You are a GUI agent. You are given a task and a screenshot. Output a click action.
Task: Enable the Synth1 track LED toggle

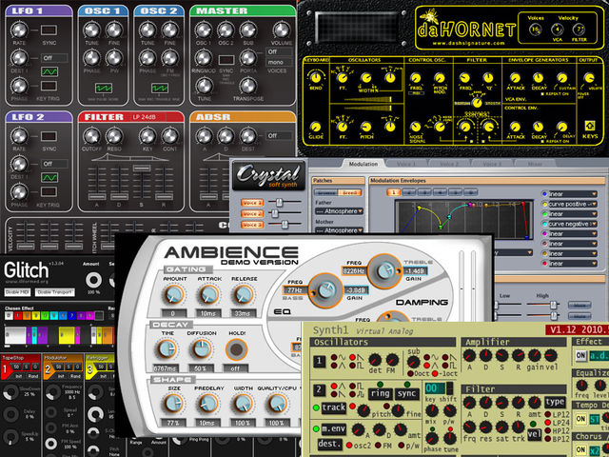coord(316,407)
